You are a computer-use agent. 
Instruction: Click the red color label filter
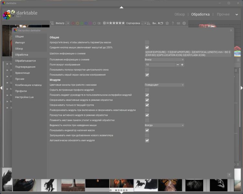73,23
